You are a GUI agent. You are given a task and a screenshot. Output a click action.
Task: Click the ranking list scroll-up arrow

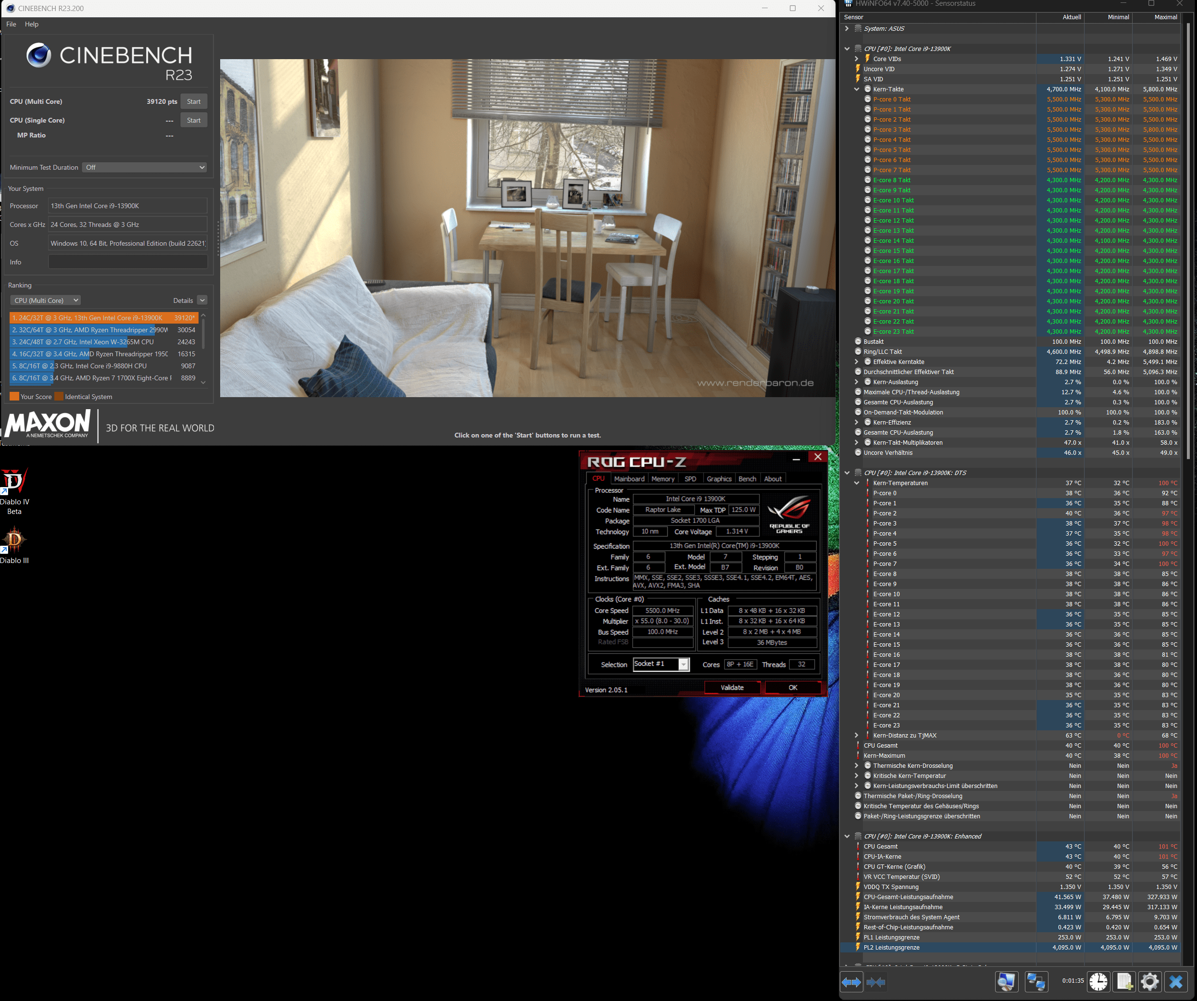203,316
